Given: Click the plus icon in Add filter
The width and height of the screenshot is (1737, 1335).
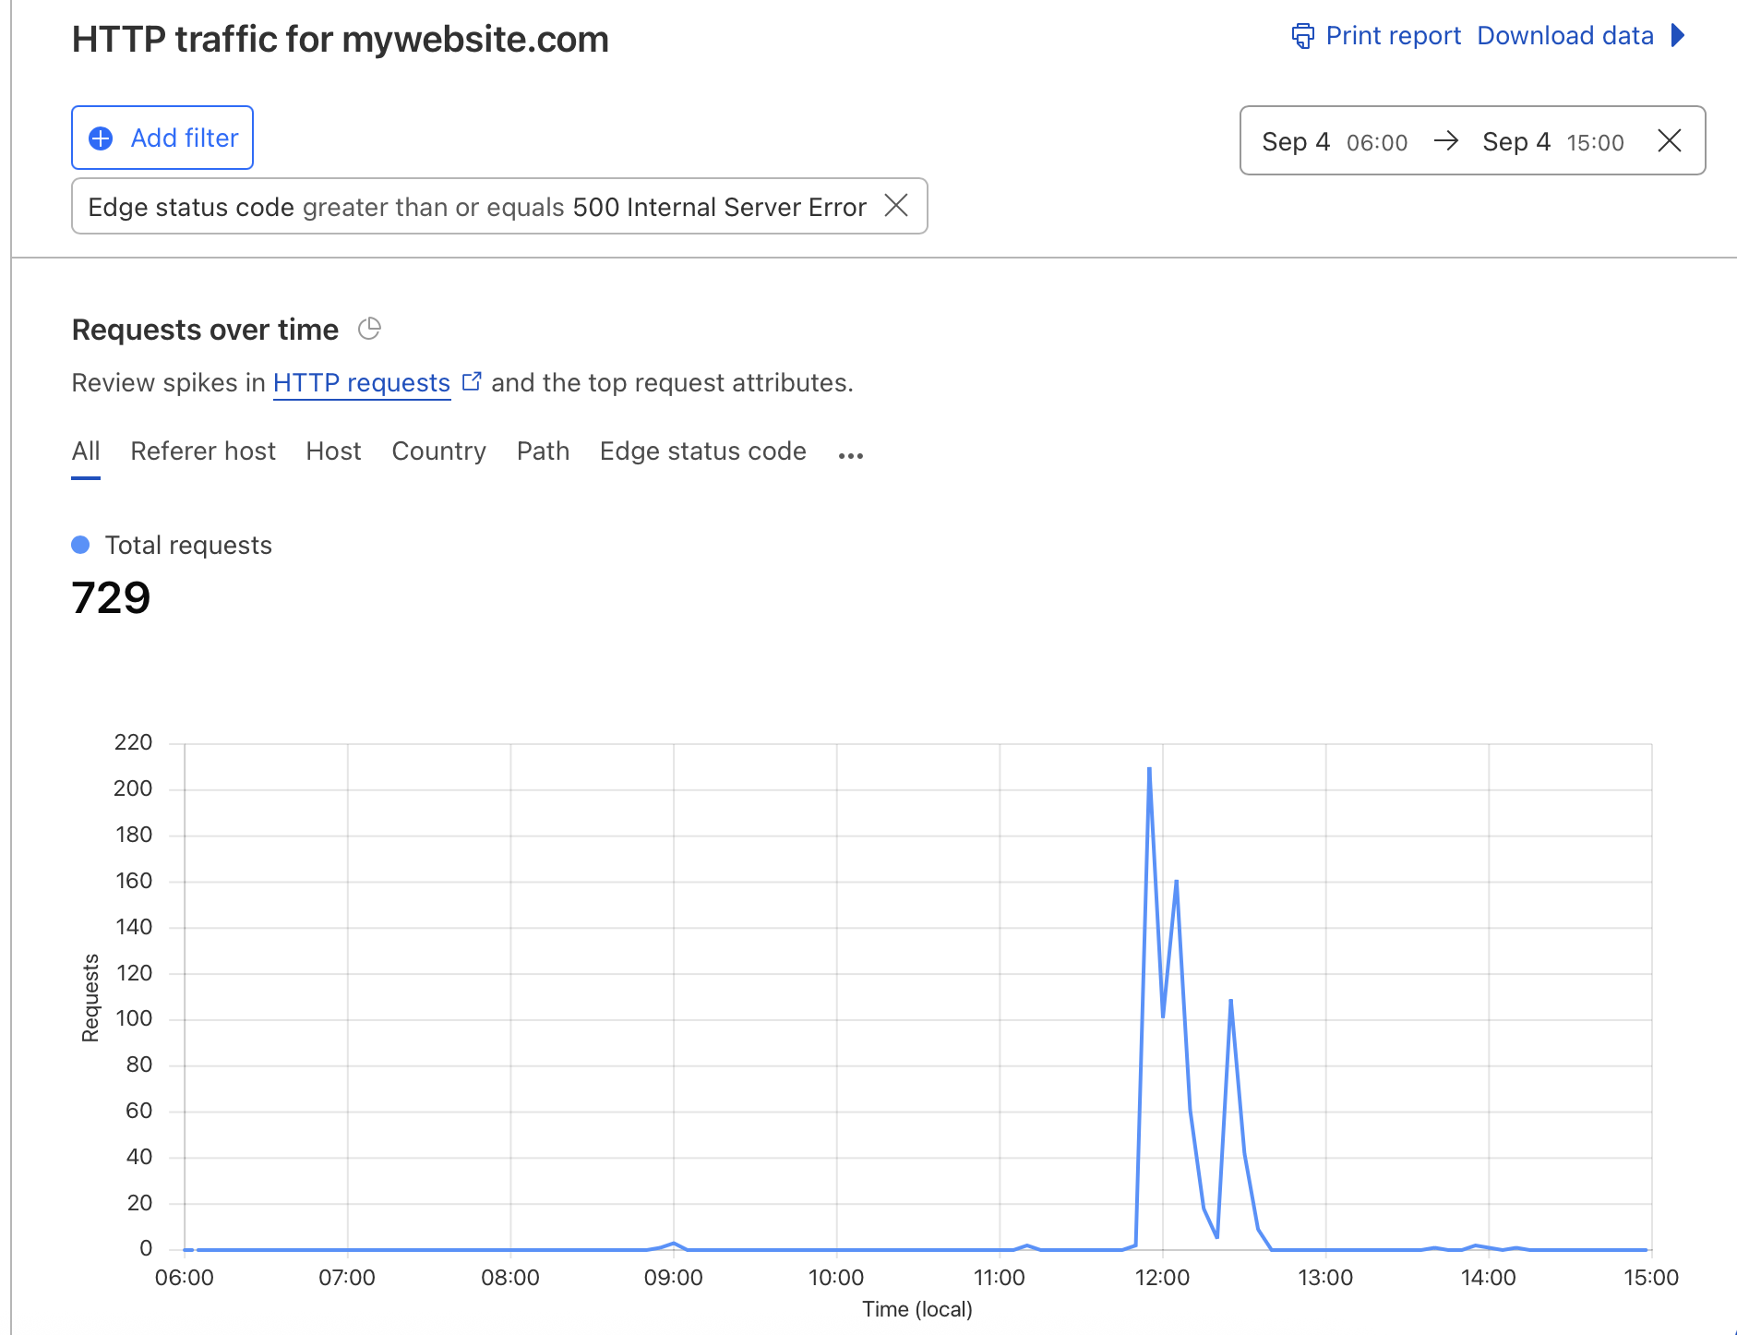Looking at the screenshot, I should 101,138.
